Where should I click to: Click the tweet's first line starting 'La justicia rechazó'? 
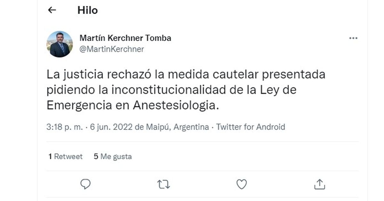point(186,75)
